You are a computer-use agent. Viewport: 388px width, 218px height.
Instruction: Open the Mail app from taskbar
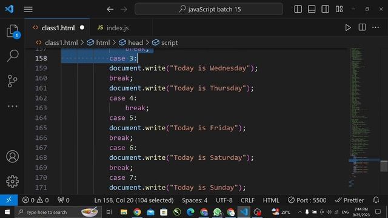point(150,212)
